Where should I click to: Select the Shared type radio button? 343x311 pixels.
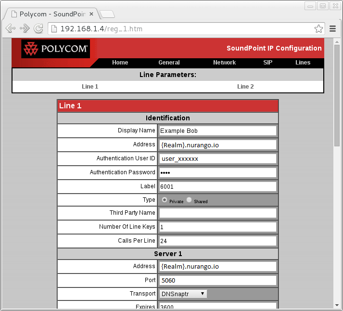click(x=189, y=200)
